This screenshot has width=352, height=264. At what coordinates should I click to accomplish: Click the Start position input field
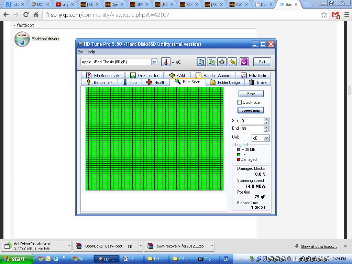pyautogui.click(x=252, y=121)
